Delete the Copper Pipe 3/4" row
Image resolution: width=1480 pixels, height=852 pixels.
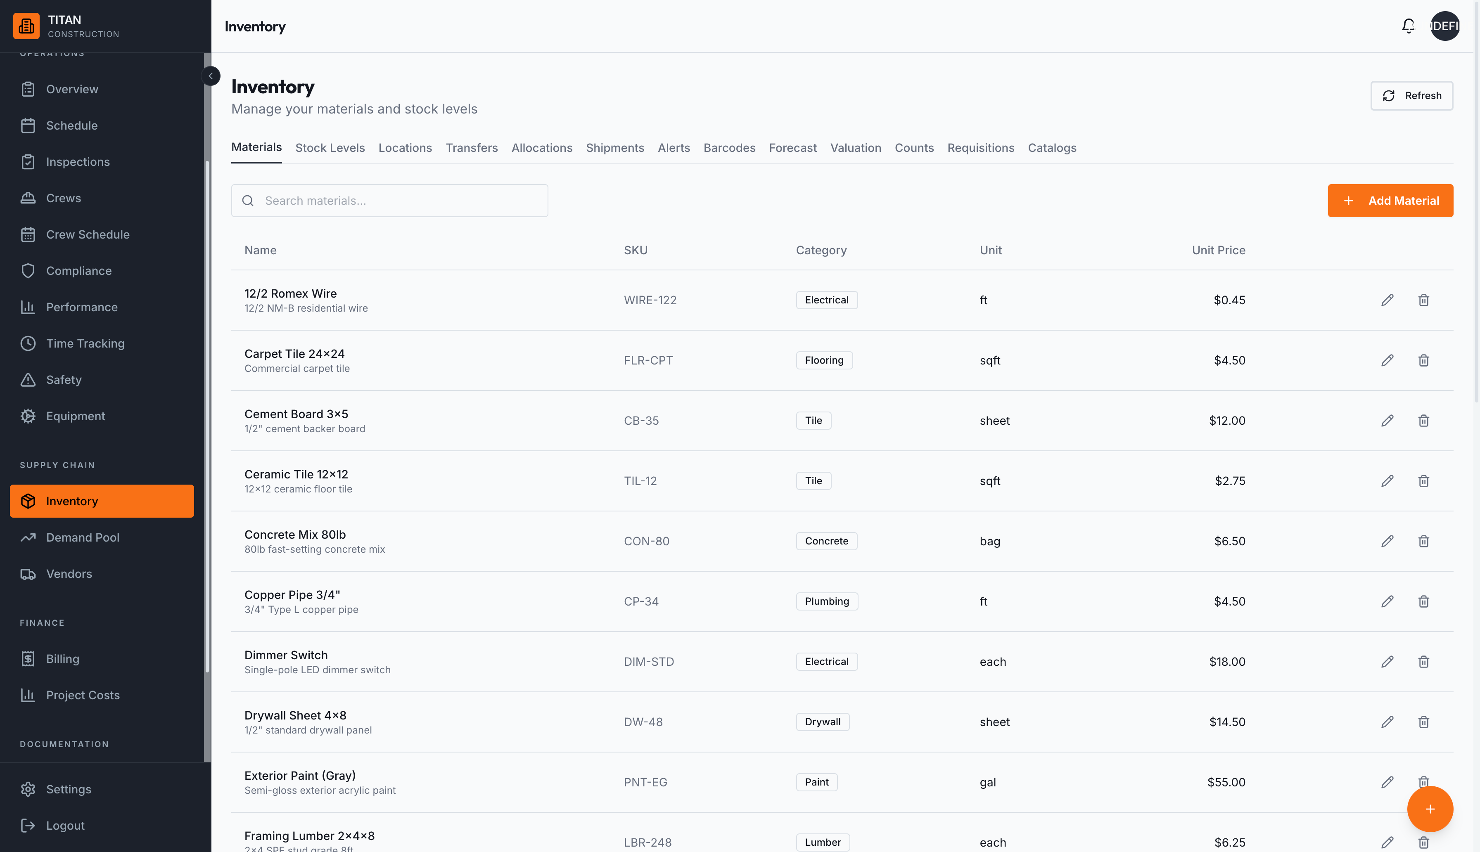tap(1424, 601)
